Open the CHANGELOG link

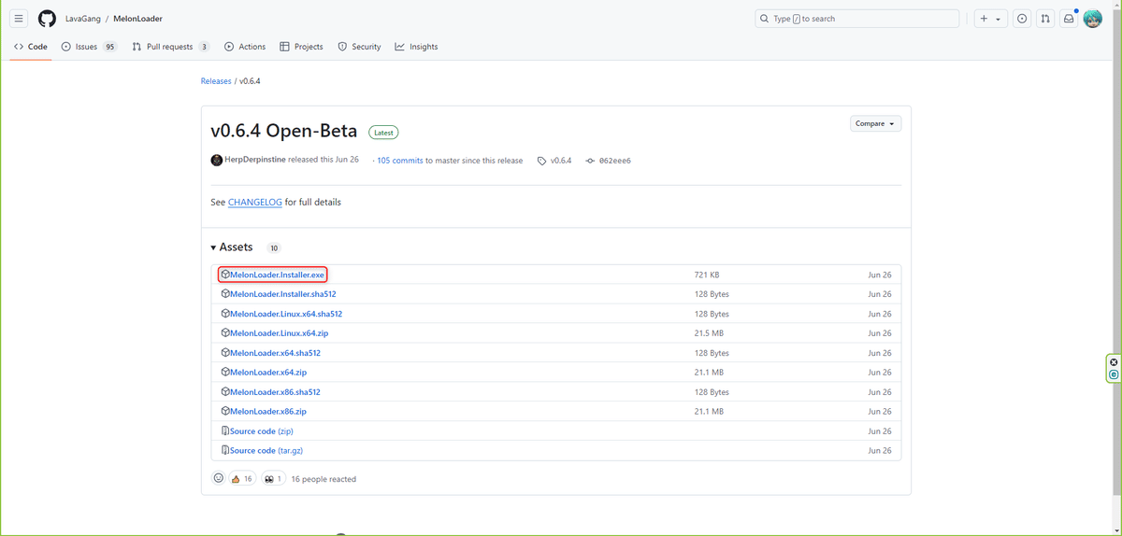click(255, 202)
